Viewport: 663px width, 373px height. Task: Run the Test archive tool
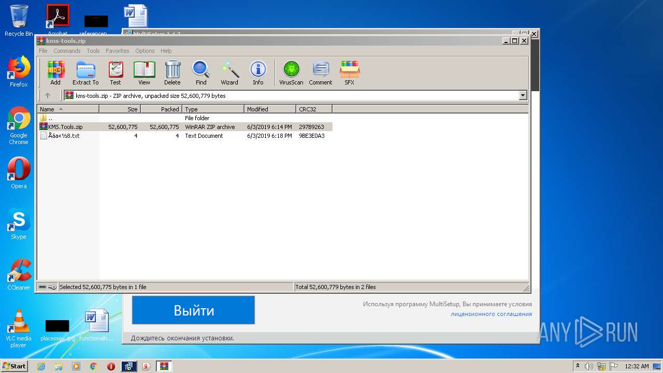click(x=116, y=73)
